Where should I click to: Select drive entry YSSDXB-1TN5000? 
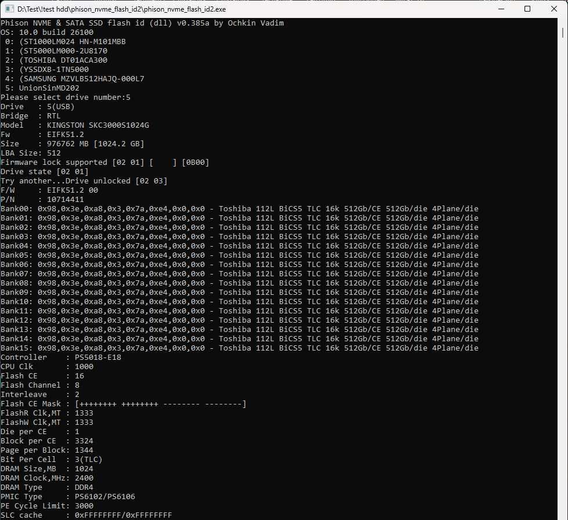point(47,69)
